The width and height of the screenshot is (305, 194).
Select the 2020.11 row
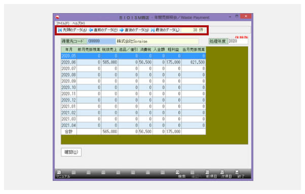point(133,93)
